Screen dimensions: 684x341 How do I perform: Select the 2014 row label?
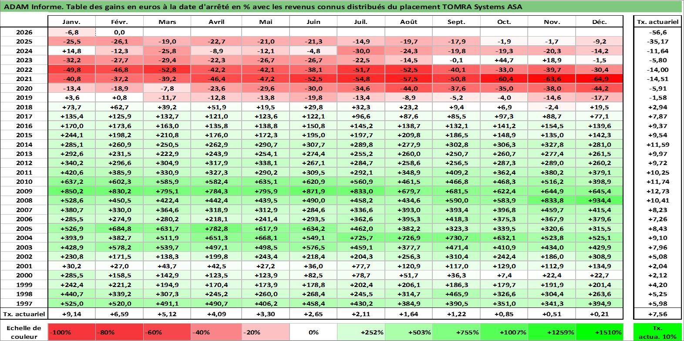pos(24,145)
